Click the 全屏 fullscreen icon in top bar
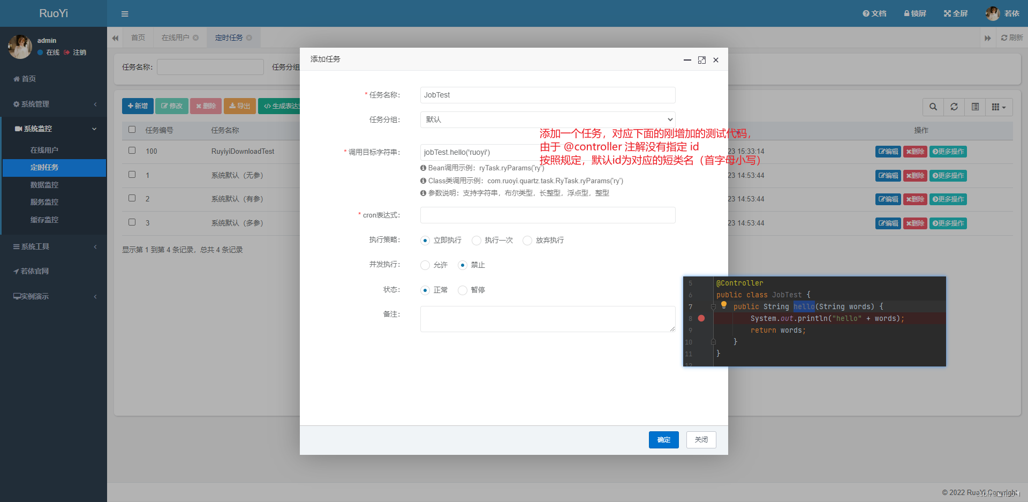 [x=956, y=13]
